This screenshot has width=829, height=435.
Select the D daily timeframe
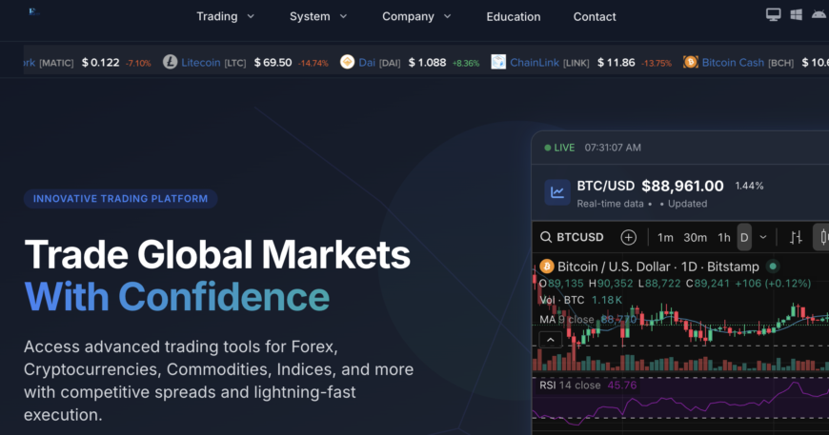point(744,238)
